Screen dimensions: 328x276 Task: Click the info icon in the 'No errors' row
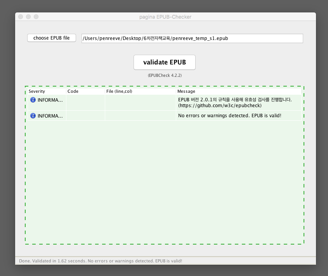[x=33, y=116]
